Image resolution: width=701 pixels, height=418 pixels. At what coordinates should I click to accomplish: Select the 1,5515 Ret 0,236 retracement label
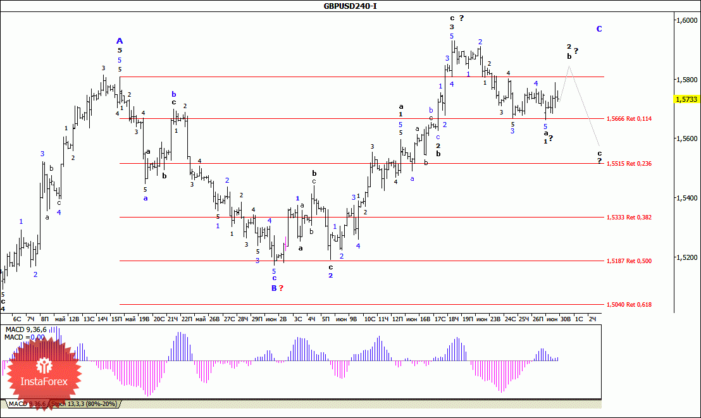click(x=629, y=164)
